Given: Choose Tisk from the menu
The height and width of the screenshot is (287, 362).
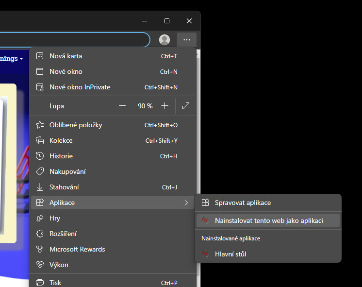Looking at the screenshot, I should (113, 283).
